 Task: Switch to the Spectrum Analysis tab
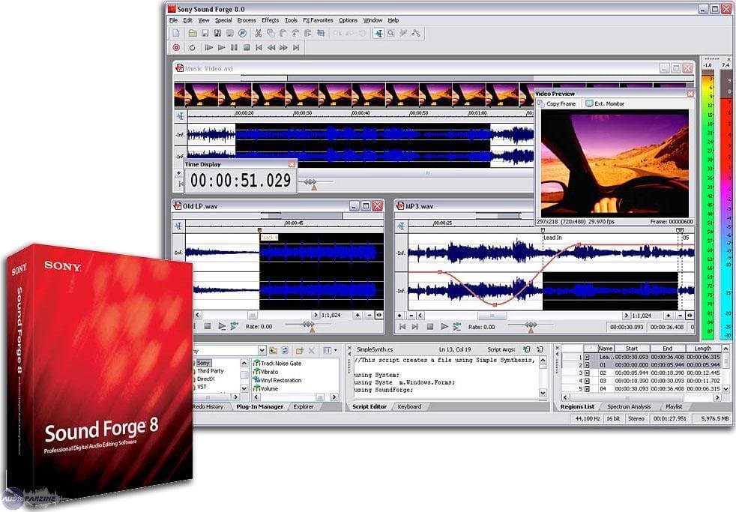click(x=629, y=407)
